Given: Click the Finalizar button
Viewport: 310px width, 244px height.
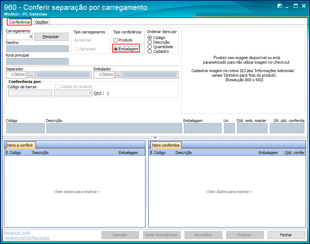Looking at the screenshot, I should tap(245, 235).
